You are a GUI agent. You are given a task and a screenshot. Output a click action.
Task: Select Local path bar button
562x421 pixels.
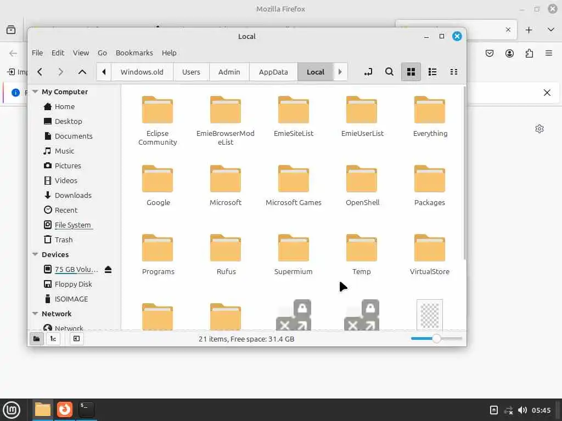click(x=316, y=72)
